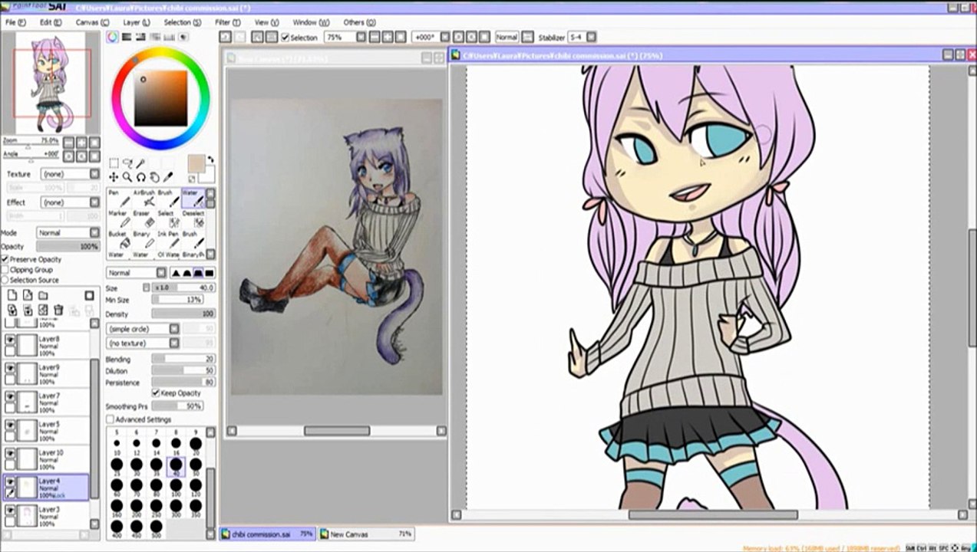Select the Ink Pen tool
Image resolution: width=977 pixels, height=552 pixels.
click(168, 239)
